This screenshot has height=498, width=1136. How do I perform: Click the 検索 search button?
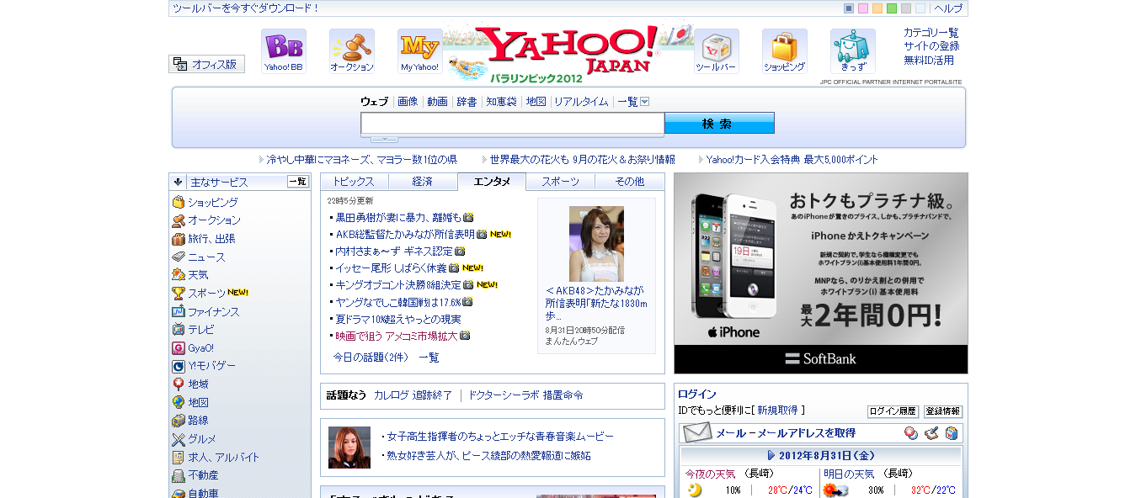tap(719, 123)
